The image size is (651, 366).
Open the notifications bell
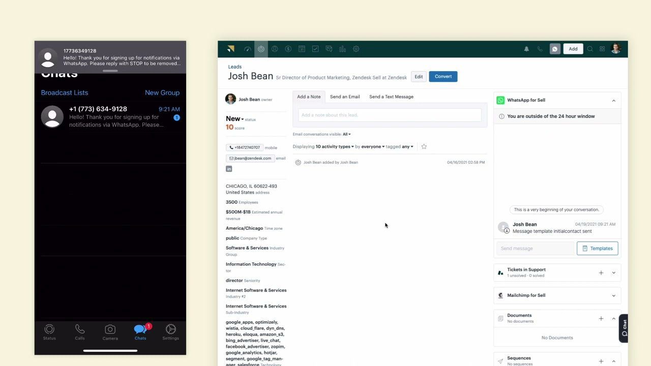(526, 49)
